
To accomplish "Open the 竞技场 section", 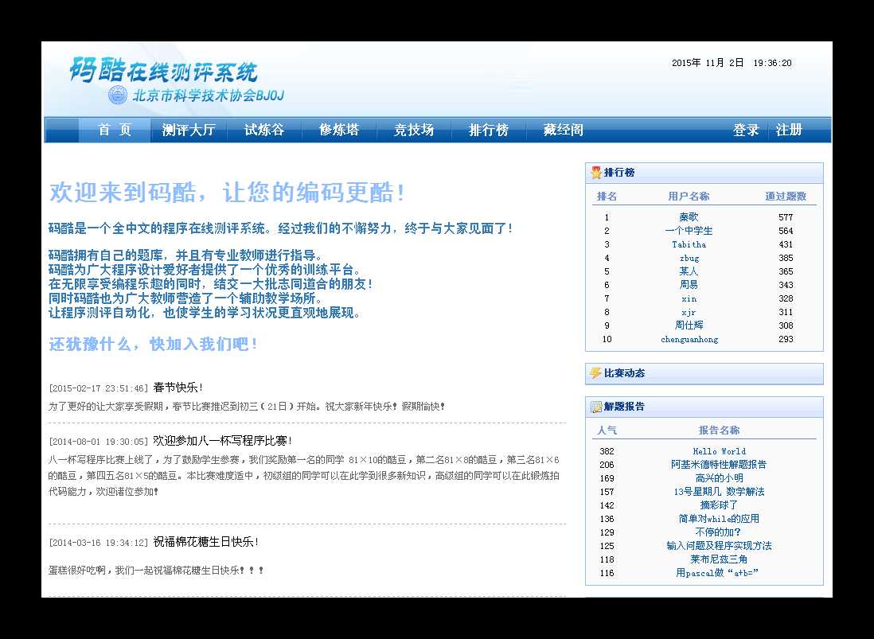I will click(x=413, y=130).
